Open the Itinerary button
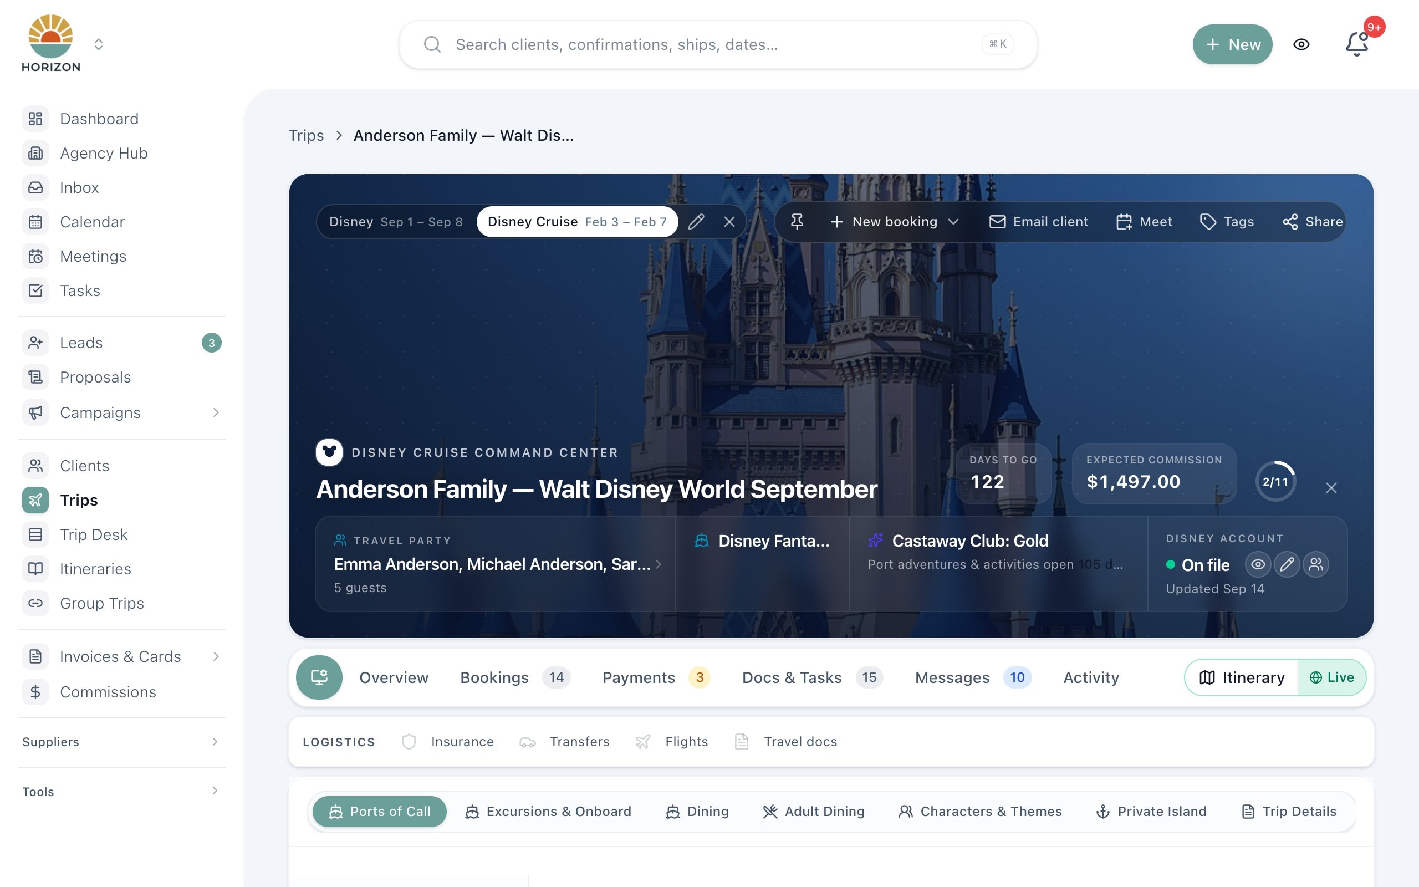Screen dimensions: 1419x887 (x=1242, y=677)
